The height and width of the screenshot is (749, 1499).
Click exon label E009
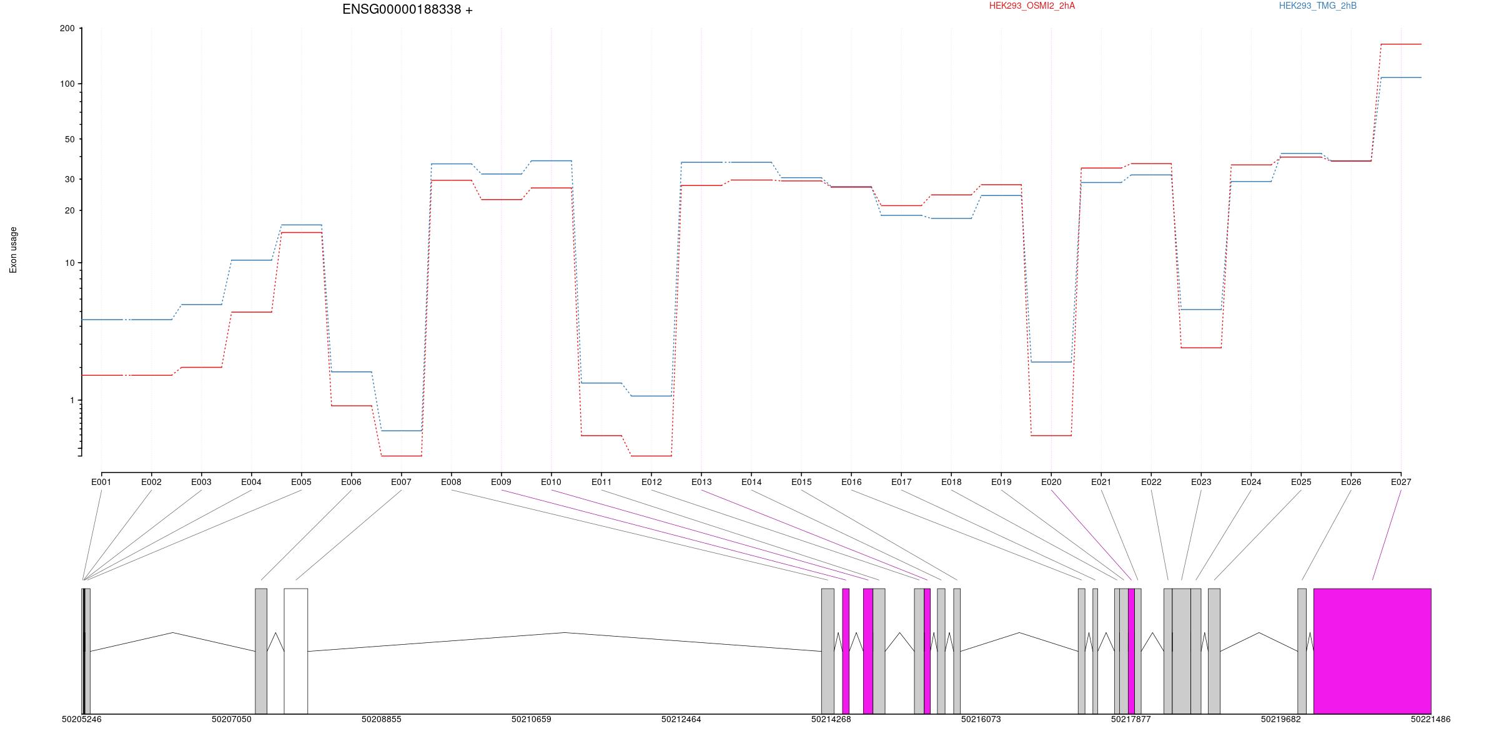[501, 482]
